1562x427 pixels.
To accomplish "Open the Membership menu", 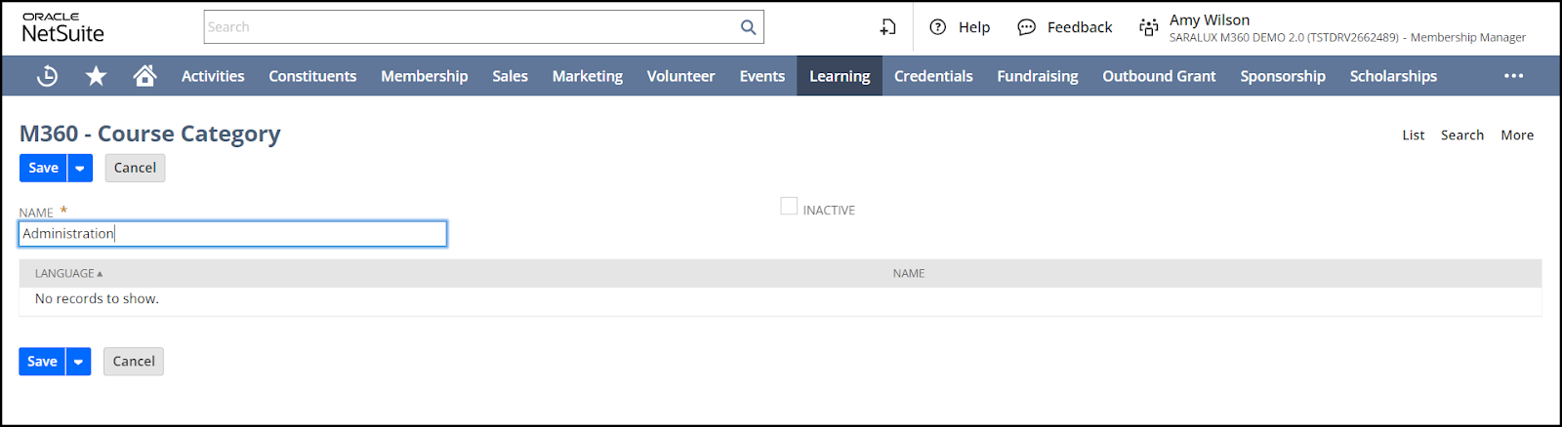I will (424, 76).
